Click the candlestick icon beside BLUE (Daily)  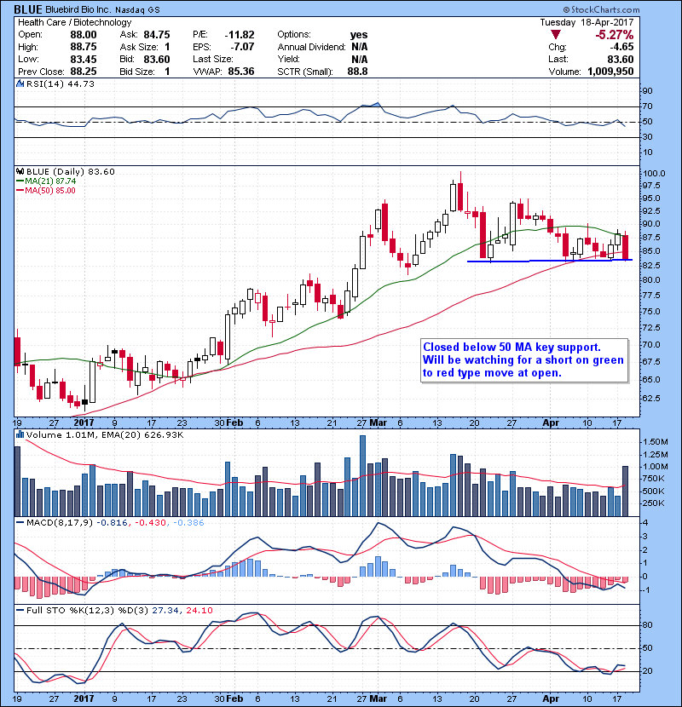[x=20, y=172]
